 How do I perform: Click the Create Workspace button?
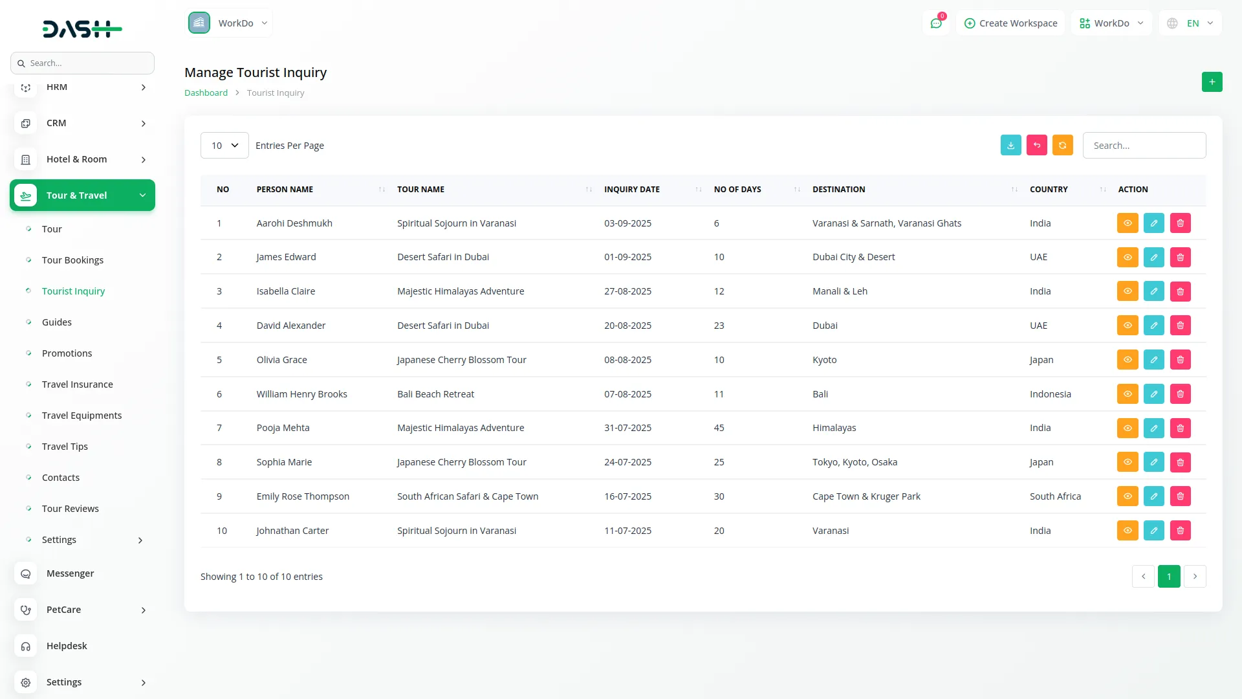(x=1010, y=23)
